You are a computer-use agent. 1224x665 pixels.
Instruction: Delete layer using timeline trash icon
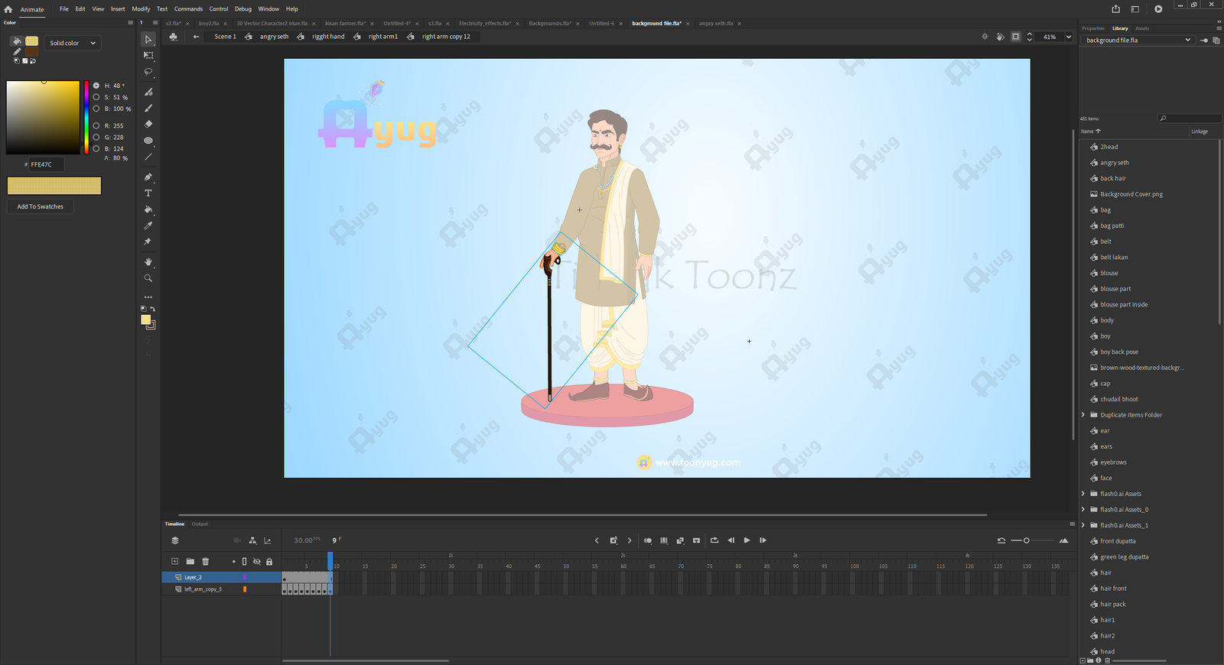tap(205, 562)
